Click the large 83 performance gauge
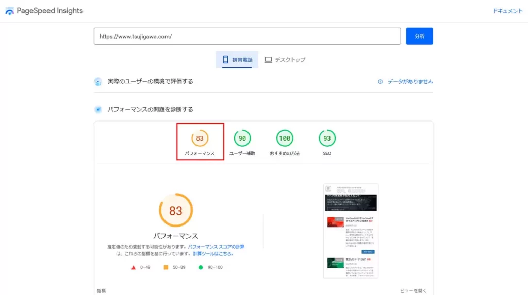This screenshot has width=528, height=295. click(176, 211)
